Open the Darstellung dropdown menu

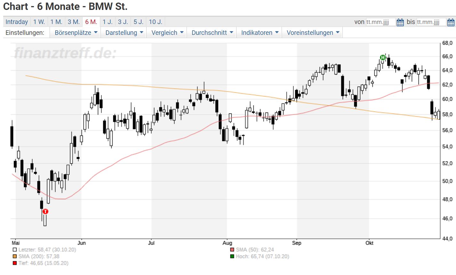tap(124, 33)
